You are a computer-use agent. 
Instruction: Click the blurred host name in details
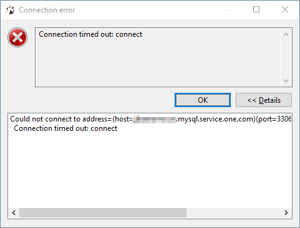point(154,120)
